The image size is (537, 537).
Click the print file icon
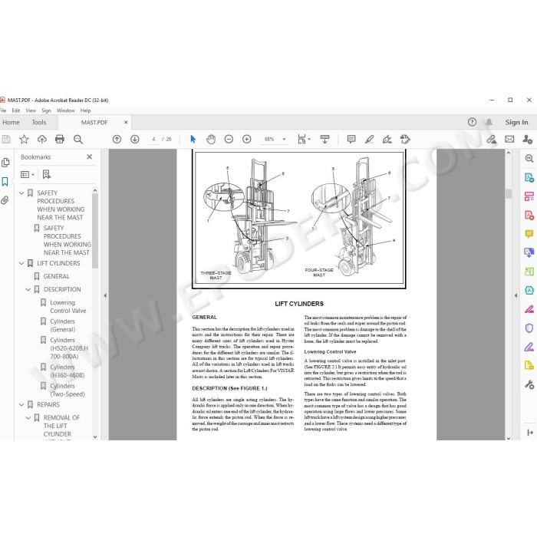[x=60, y=139]
